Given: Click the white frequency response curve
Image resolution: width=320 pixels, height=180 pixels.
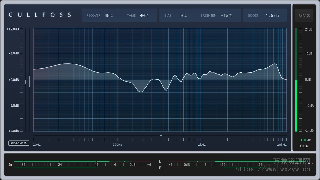Looking at the screenshot, I should point(67,64).
